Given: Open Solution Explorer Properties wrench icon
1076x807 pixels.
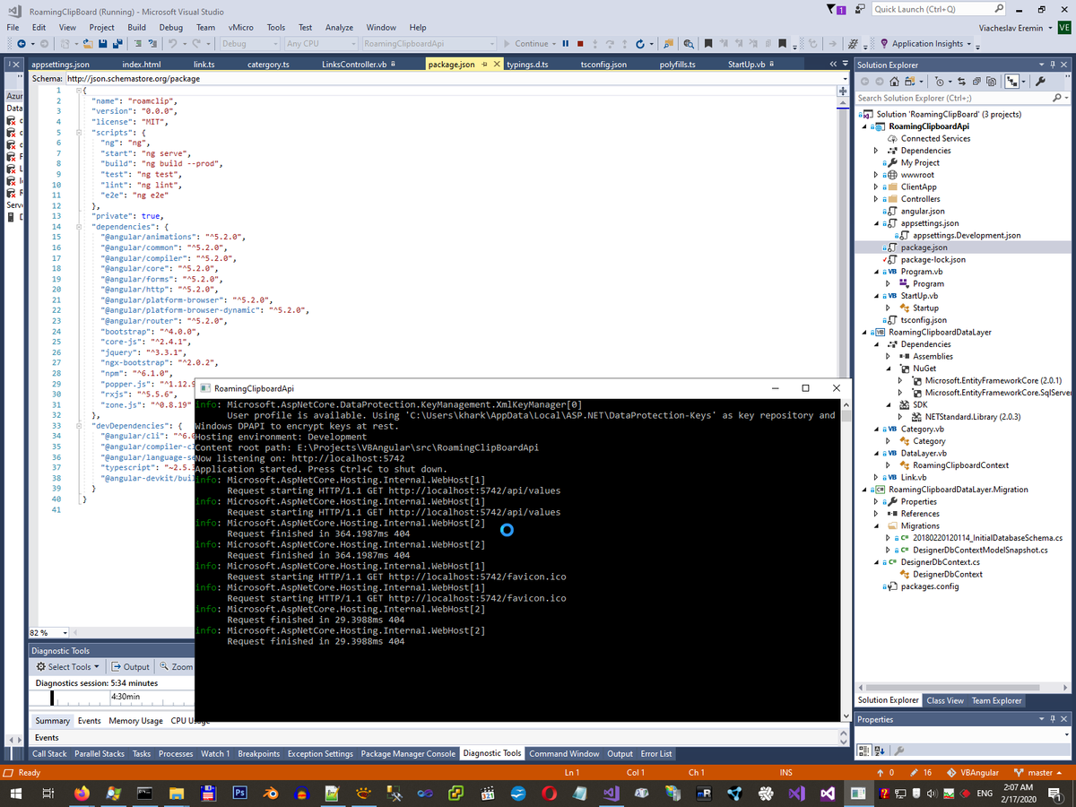Looking at the screenshot, I should tap(1039, 81).
